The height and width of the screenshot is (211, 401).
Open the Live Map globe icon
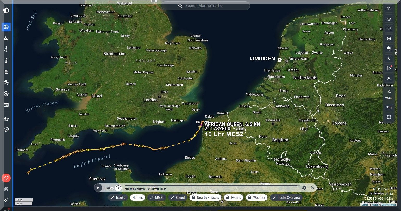(x=6, y=27)
